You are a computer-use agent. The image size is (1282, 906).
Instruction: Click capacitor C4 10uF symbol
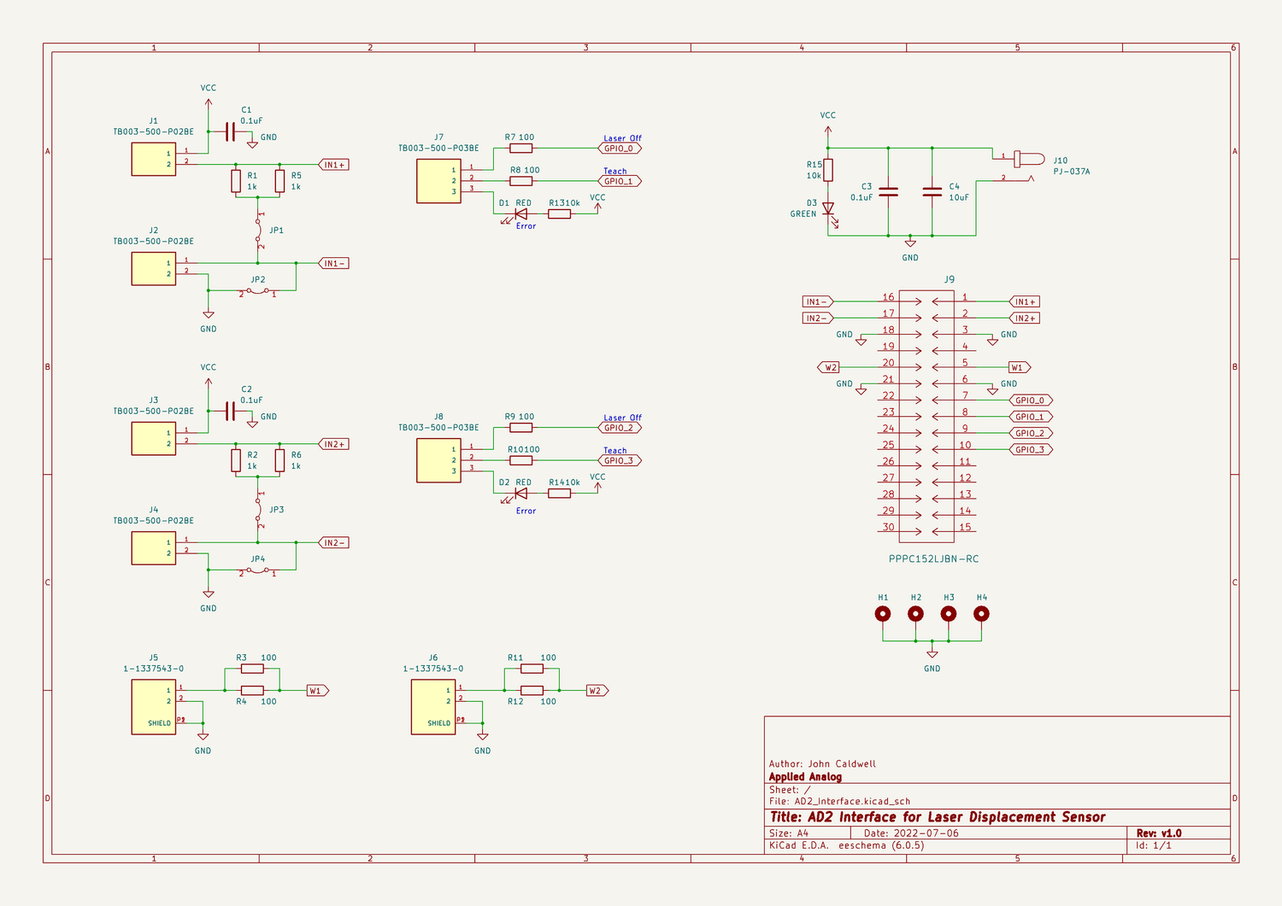pyautogui.click(x=932, y=190)
